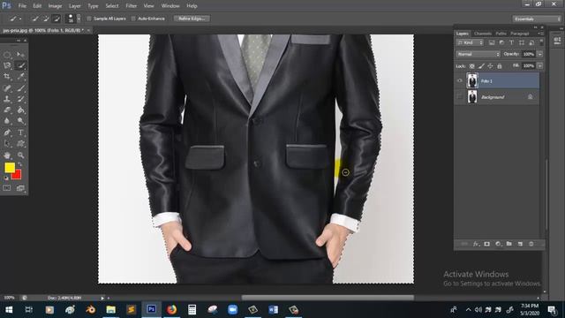Open the Image menu
565x318 pixels.
point(55,6)
